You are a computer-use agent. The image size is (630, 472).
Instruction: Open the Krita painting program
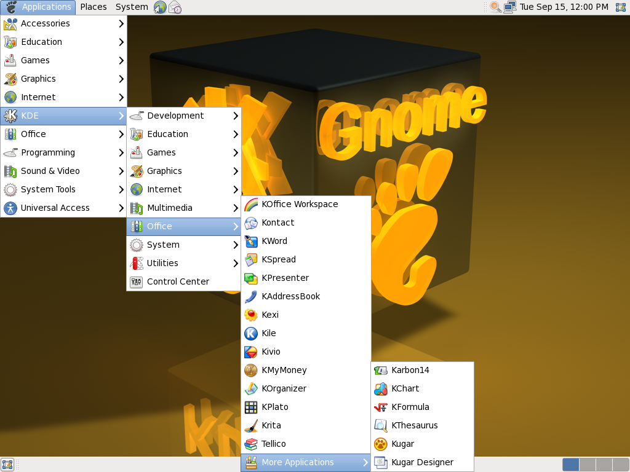point(305,425)
